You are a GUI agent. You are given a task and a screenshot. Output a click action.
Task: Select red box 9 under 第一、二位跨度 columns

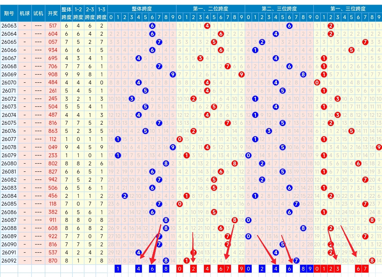[242, 269]
